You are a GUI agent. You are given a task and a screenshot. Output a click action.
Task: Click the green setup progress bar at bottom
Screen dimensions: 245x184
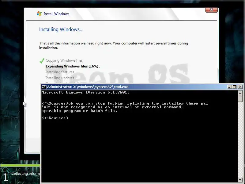coord(20,165)
